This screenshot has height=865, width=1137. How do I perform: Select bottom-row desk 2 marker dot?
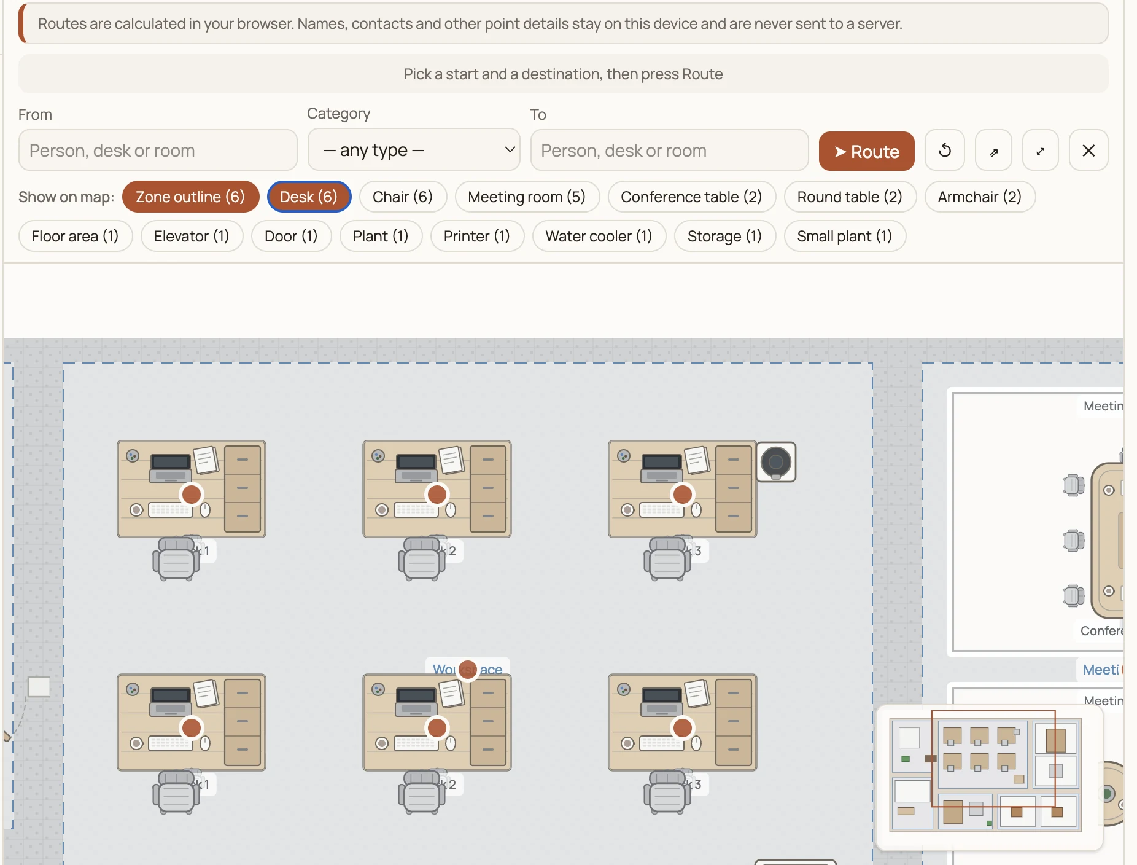(x=437, y=727)
